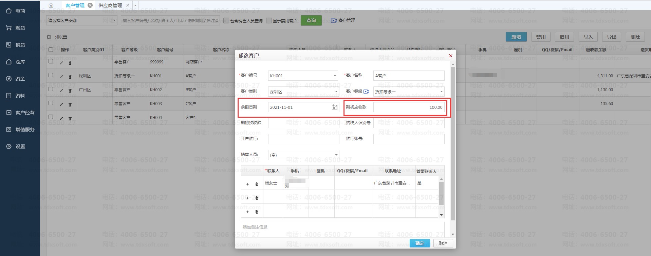The width and height of the screenshot is (651, 256).
Task: Click the video icon beside 客户等级
Action: (366, 92)
